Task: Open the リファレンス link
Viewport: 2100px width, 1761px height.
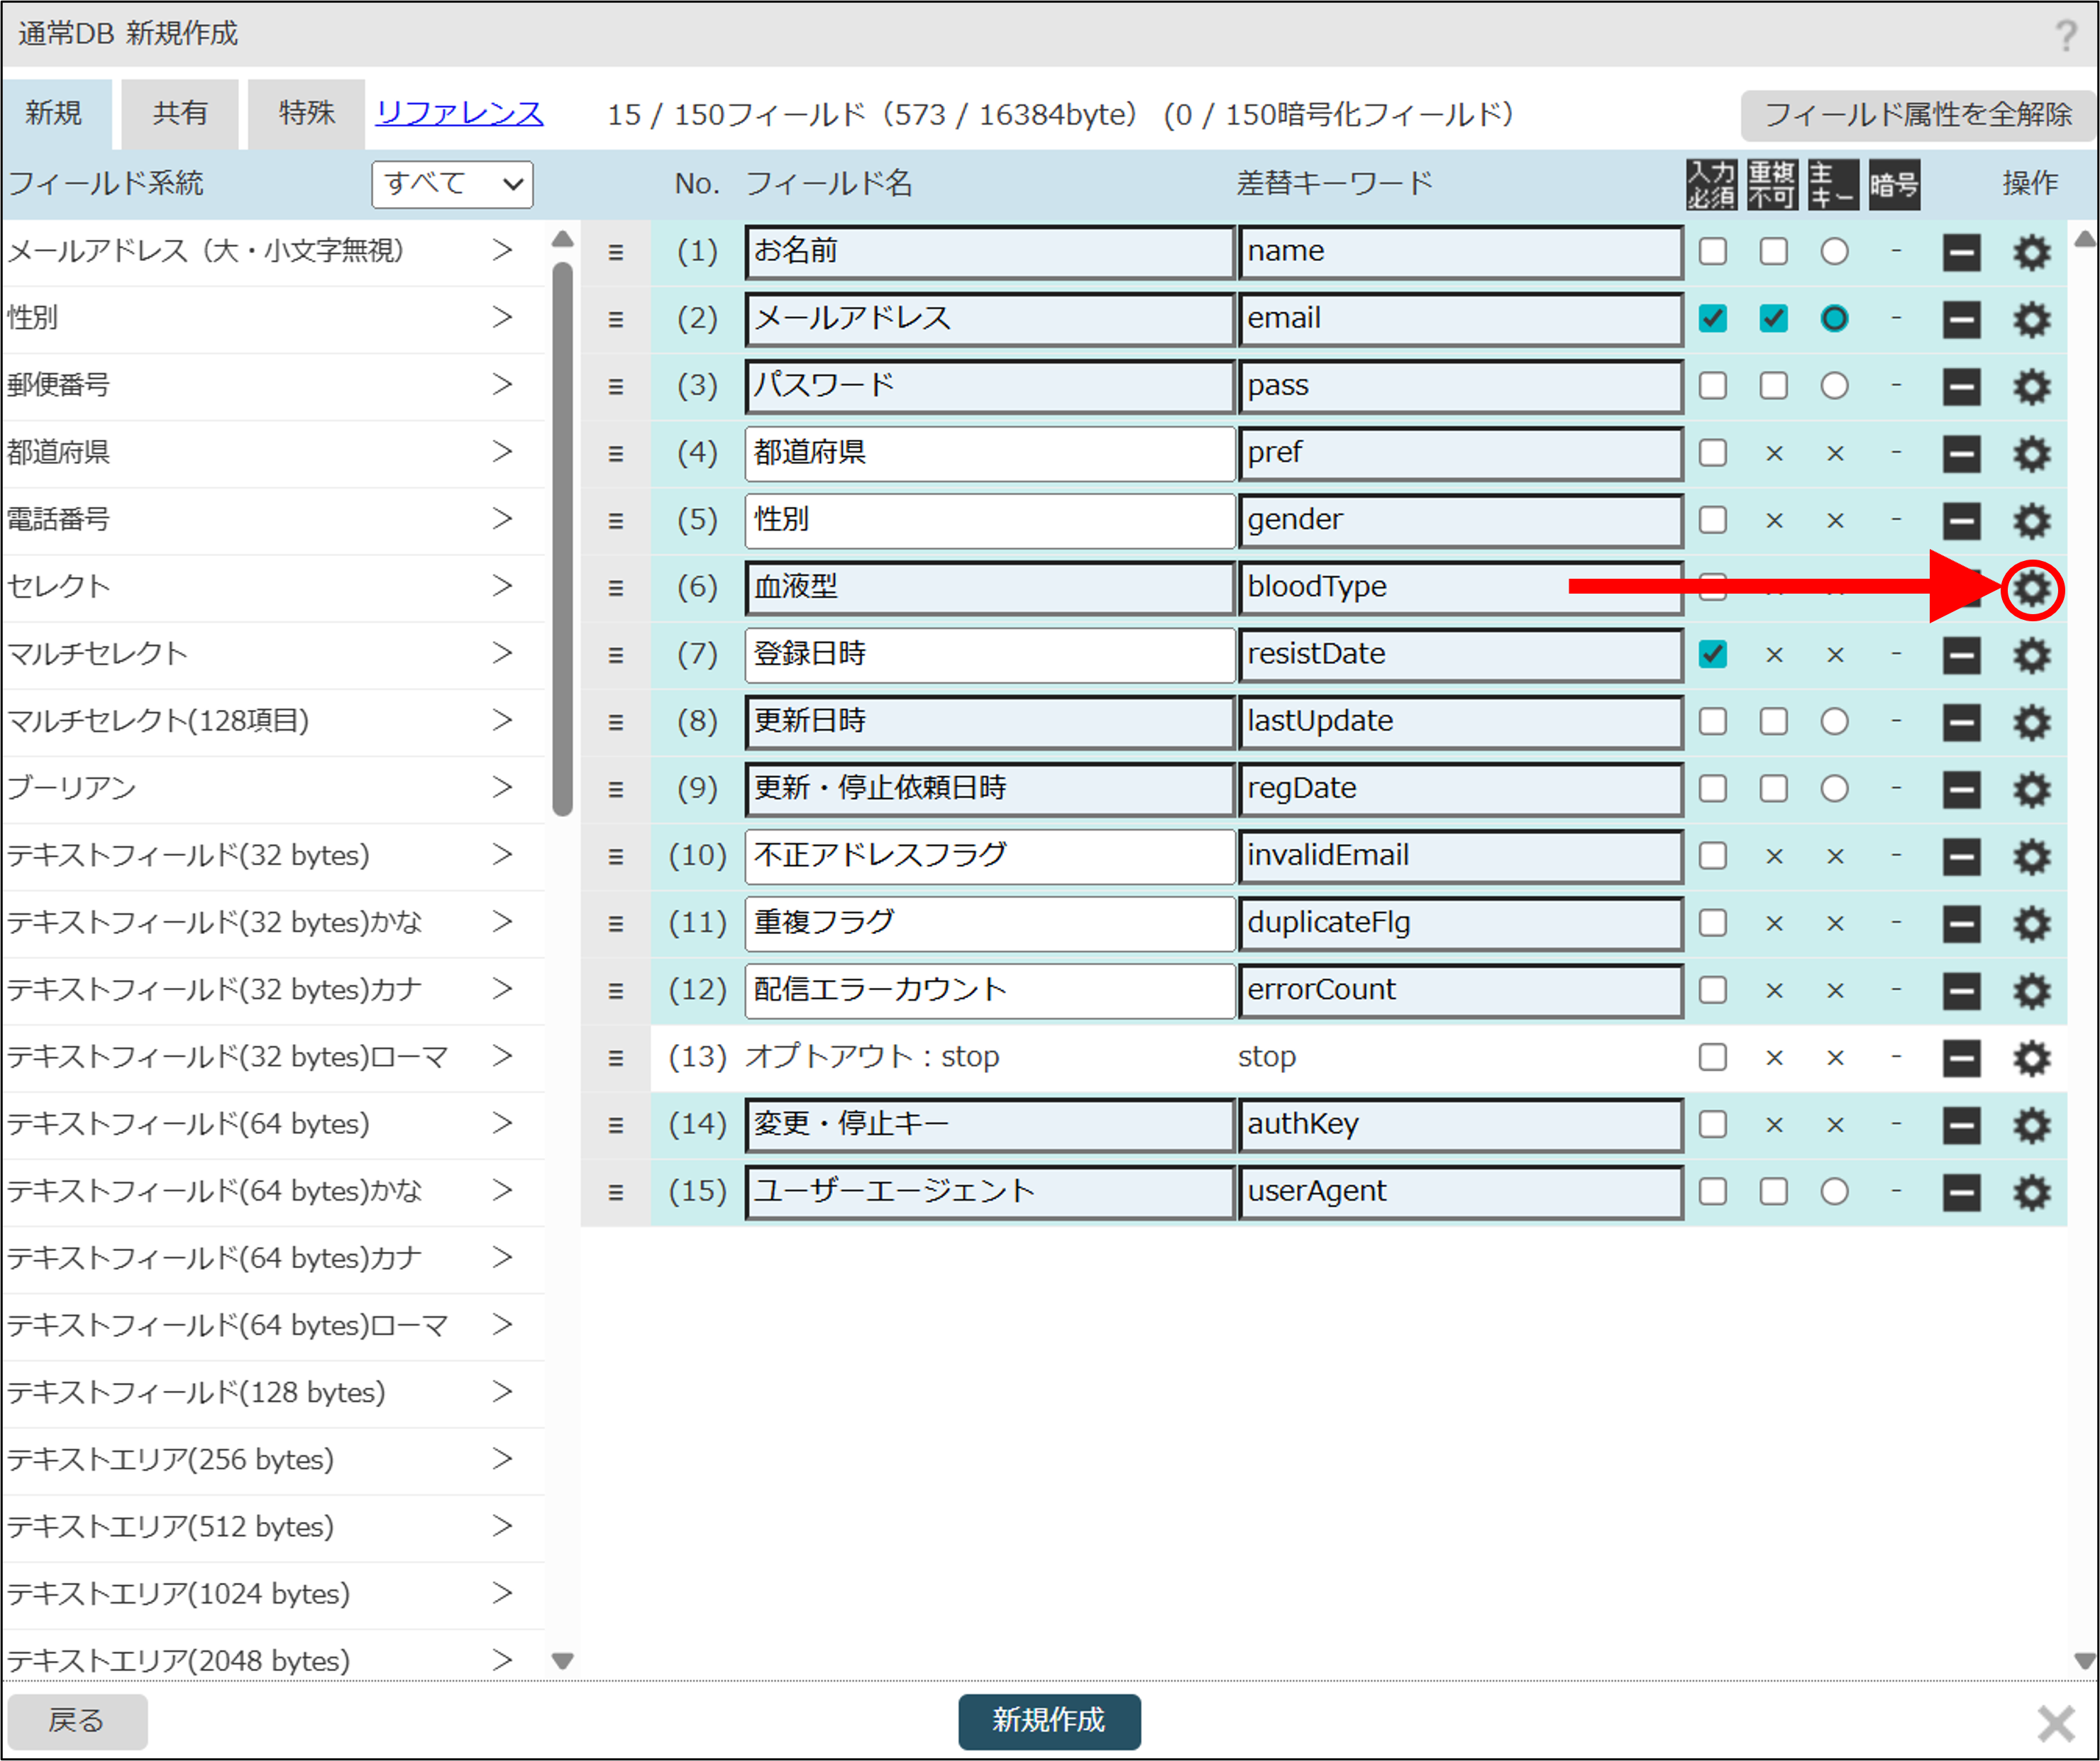Action: (x=459, y=113)
